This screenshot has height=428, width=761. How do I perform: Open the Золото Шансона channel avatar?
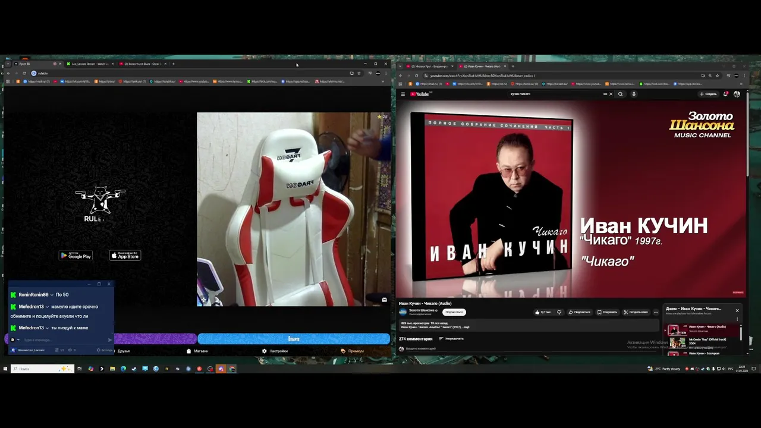click(402, 312)
